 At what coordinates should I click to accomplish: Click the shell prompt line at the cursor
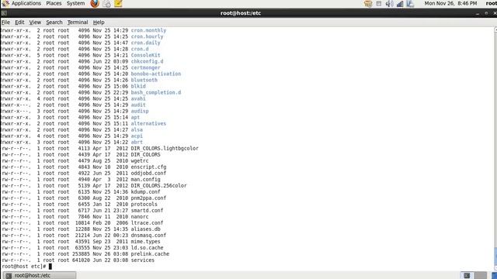click(x=26, y=267)
